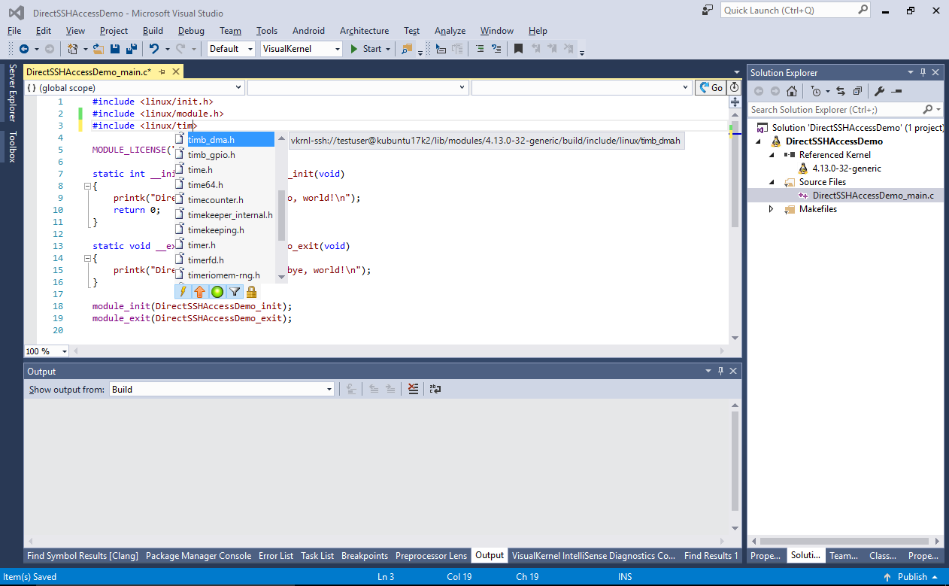Toggle word wrap in Output panel
Viewport: 949px width, 586px height.
(x=435, y=389)
